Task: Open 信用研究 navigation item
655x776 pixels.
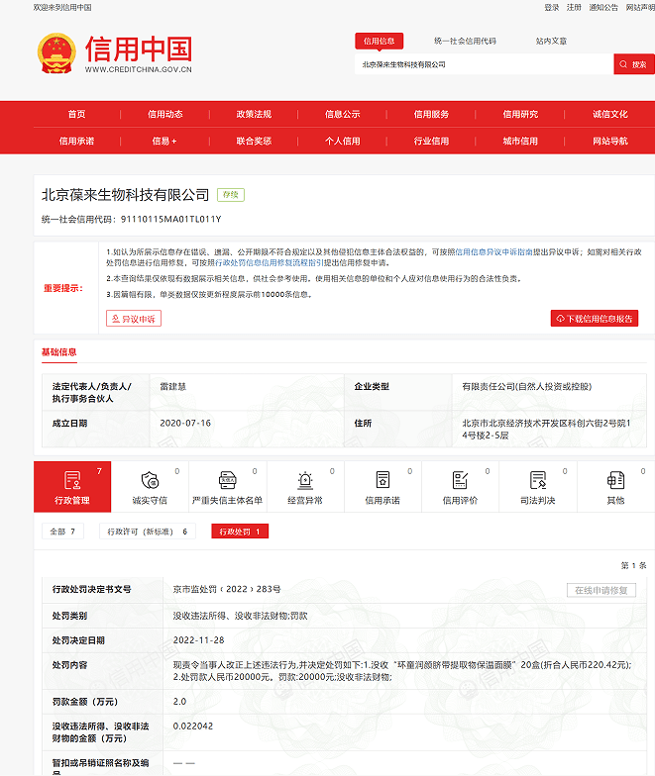Action: (520, 115)
